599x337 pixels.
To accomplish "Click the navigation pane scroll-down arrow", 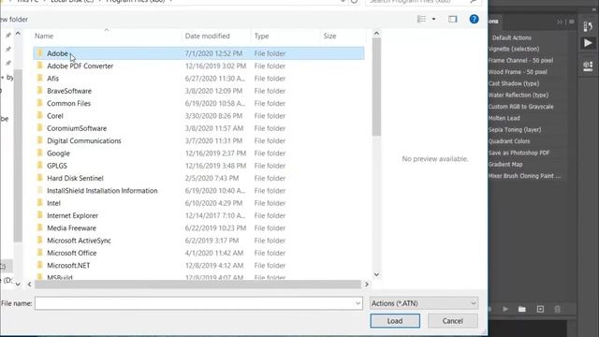I will [18, 284].
